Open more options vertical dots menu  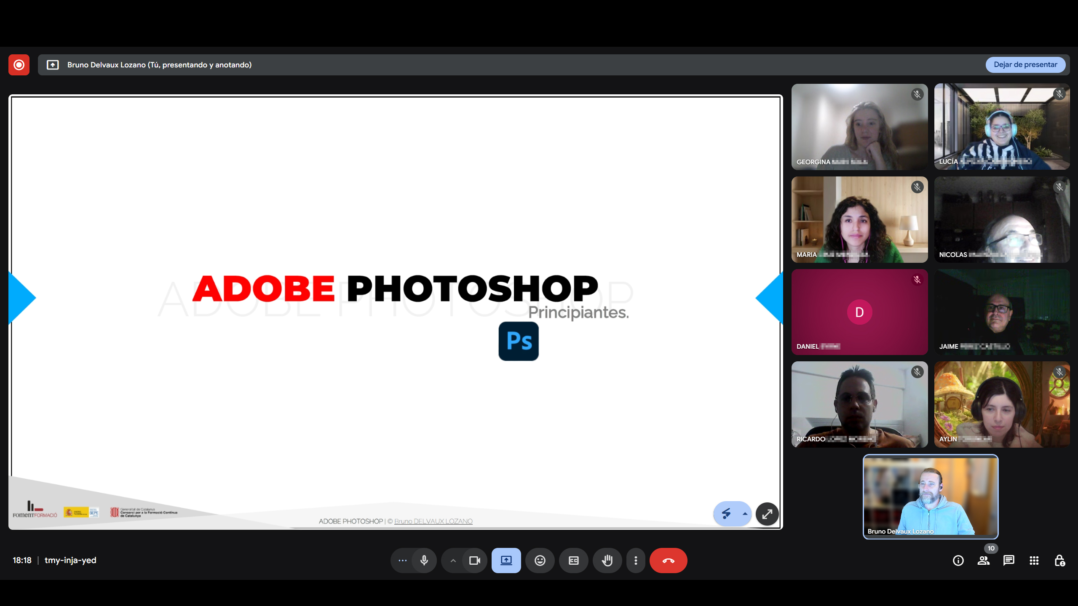(x=636, y=561)
